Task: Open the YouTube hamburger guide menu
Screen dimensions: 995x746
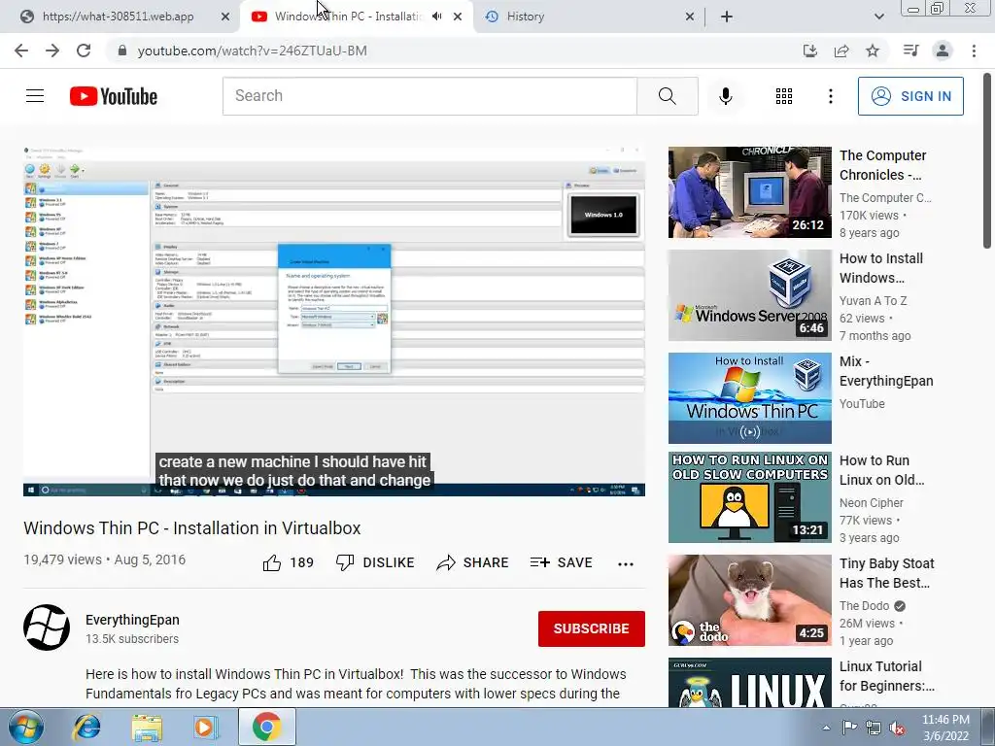Action: point(35,96)
